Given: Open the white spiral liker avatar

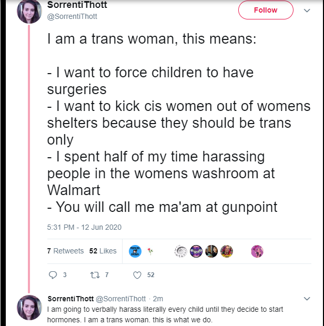Looking at the screenshot, I should coord(181,251).
